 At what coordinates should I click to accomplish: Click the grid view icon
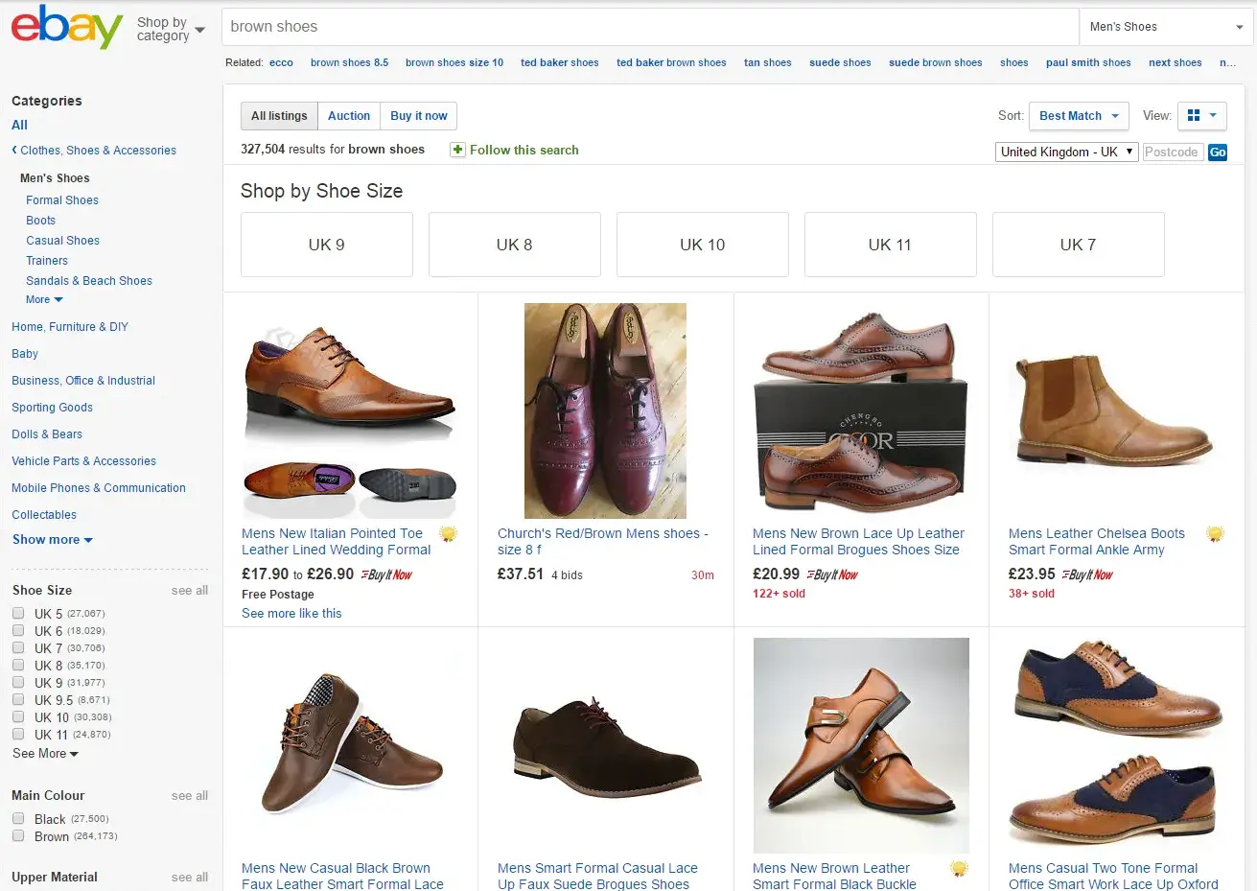coord(1194,116)
